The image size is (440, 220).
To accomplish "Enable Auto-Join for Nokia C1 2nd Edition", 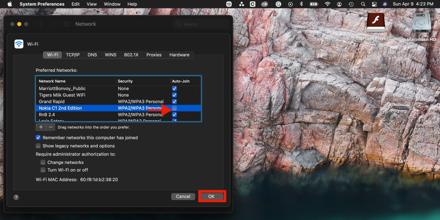I will point(174,108).
